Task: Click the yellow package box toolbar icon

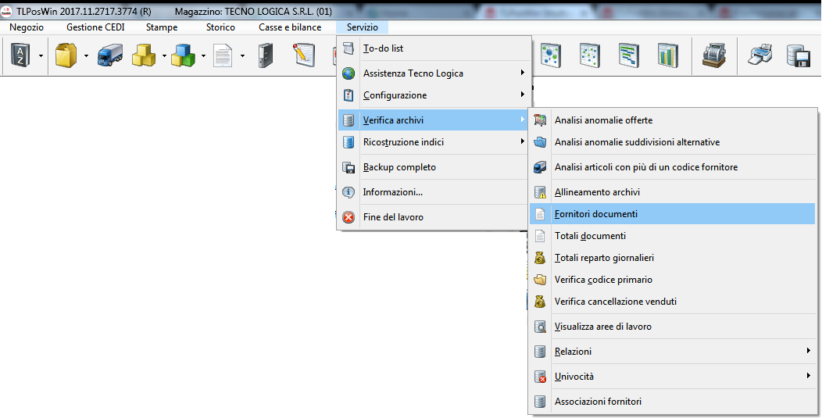Action: pos(66,55)
